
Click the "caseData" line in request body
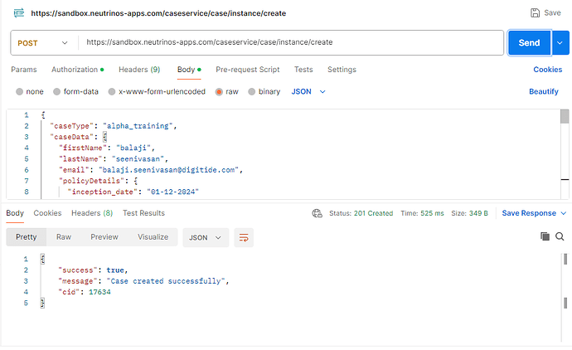coord(79,137)
